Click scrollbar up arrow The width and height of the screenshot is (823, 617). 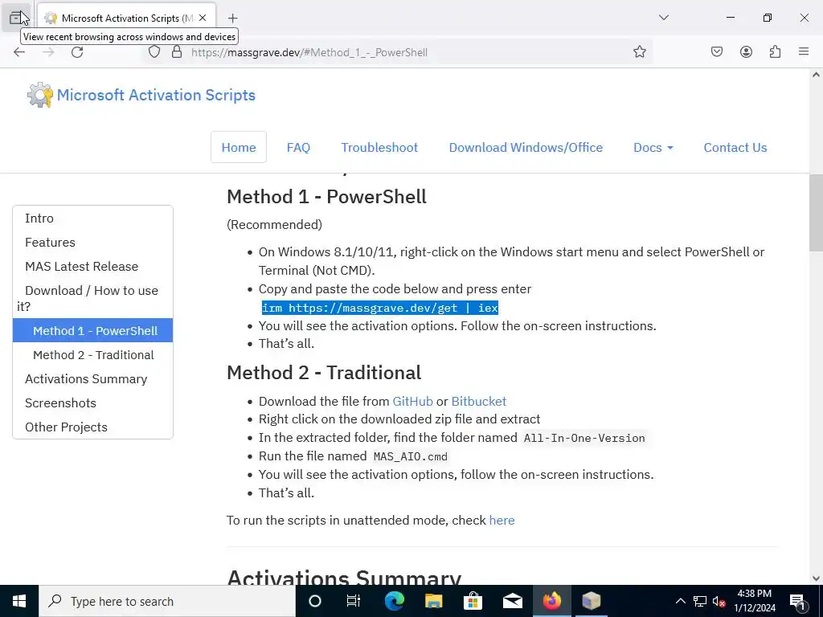(x=816, y=75)
